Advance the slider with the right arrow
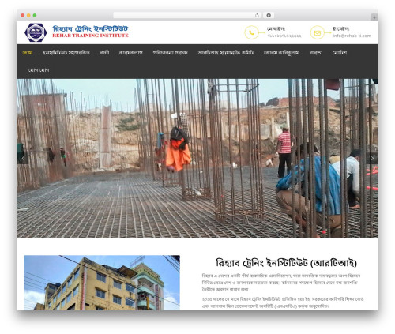 tap(372, 158)
